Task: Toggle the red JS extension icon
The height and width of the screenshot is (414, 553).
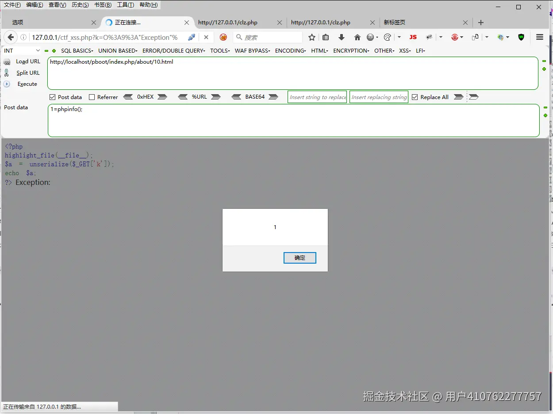Action: 413,37
